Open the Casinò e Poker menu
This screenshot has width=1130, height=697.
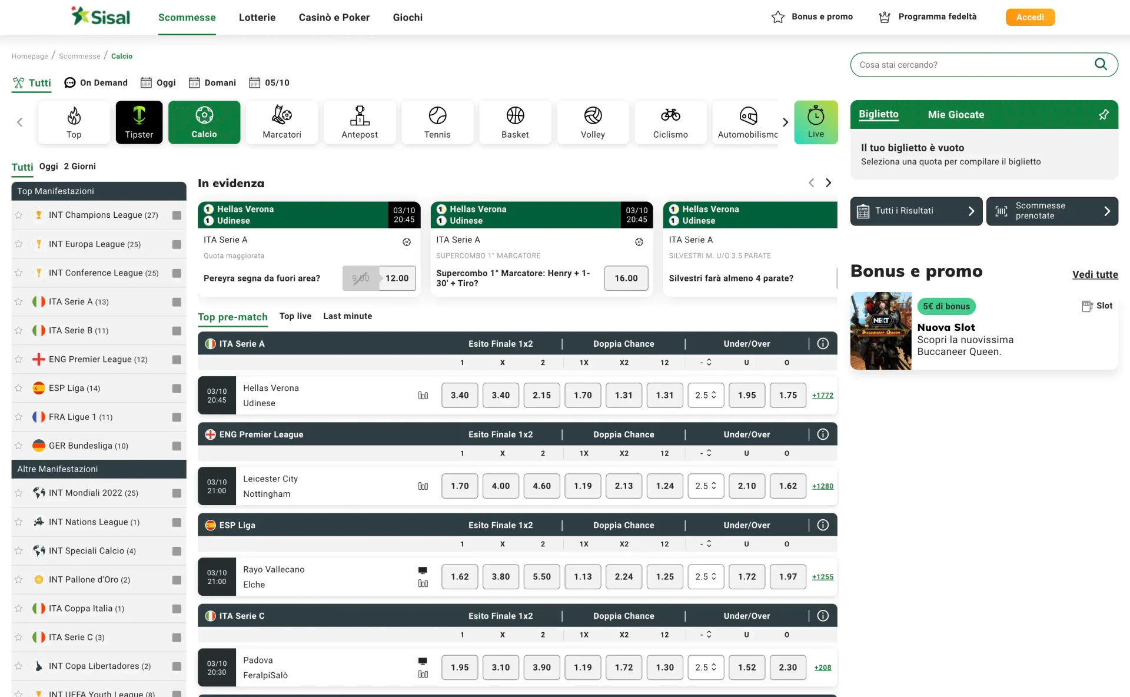(334, 17)
